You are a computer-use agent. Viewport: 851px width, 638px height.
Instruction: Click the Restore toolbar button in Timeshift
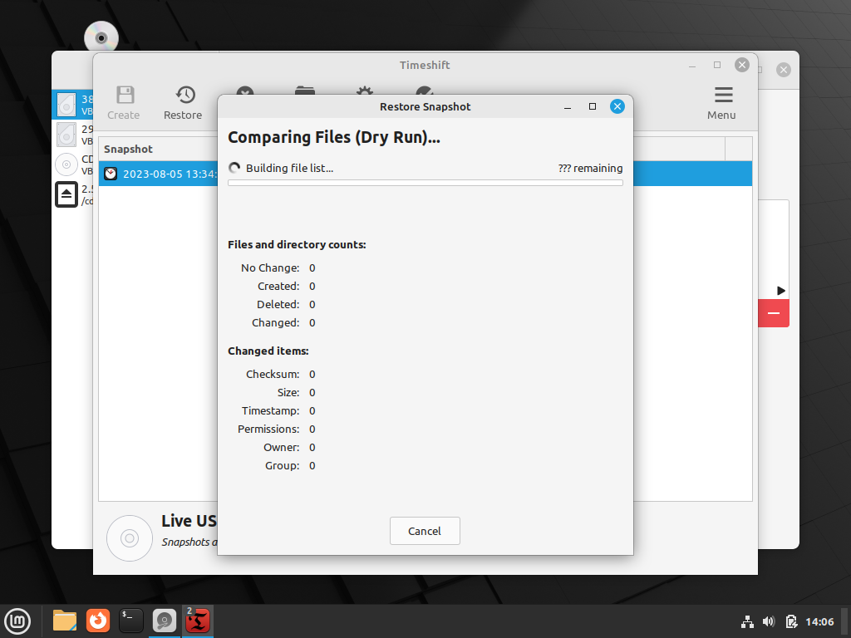tap(183, 102)
